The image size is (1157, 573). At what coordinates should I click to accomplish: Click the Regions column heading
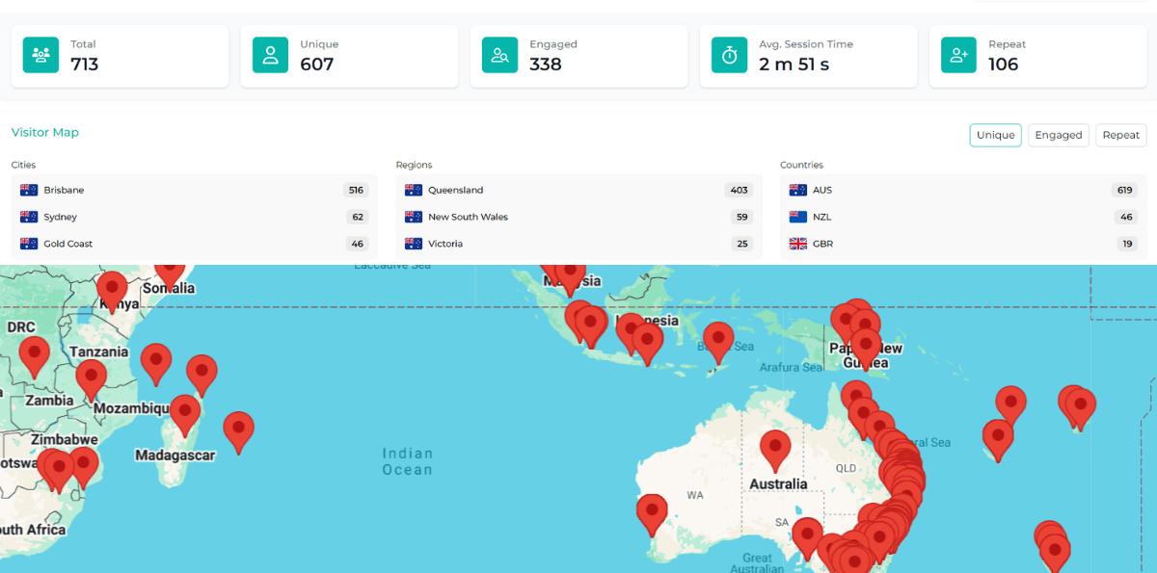pyautogui.click(x=415, y=165)
